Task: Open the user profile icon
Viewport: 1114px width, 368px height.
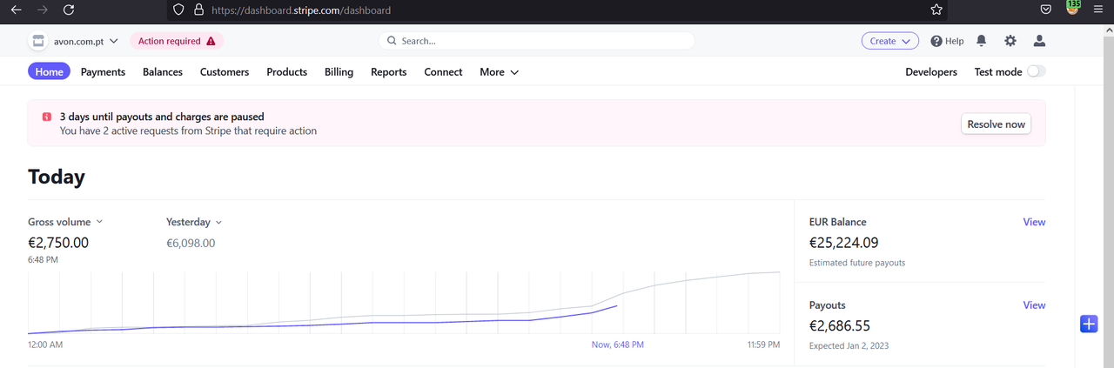Action: pos(1039,41)
